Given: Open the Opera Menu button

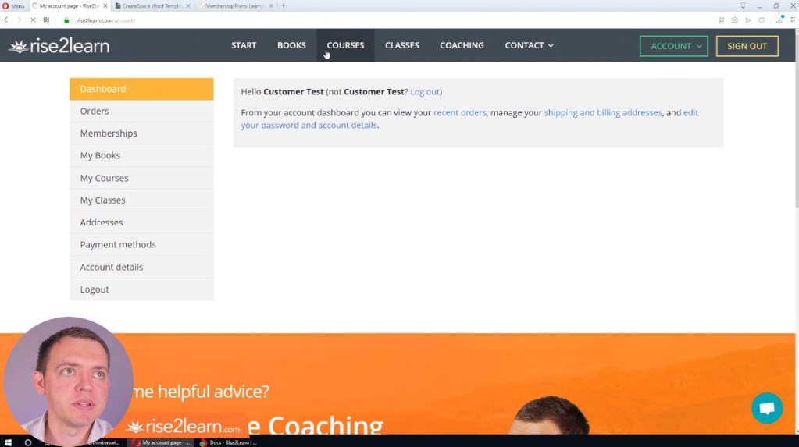Looking at the screenshot, I should [13, 5].
